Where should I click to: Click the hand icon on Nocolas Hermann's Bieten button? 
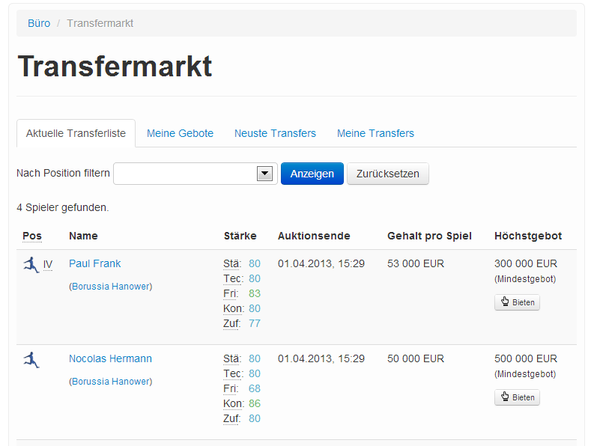click(x=505, y=397)
